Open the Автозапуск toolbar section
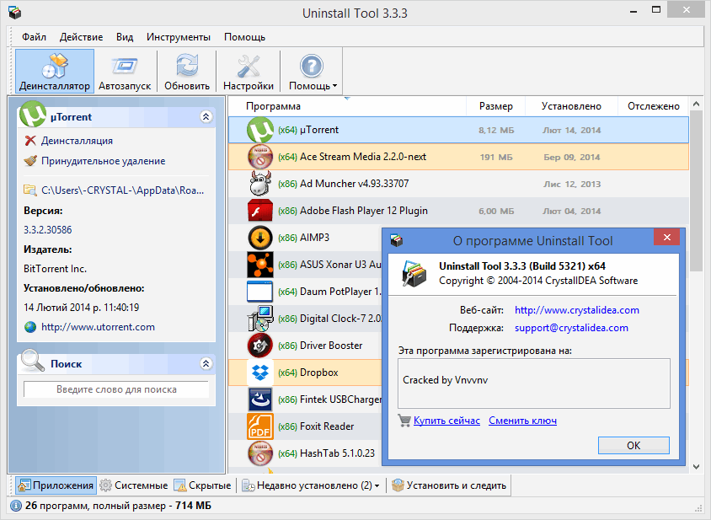711x520 pixels. click(125, 72)
